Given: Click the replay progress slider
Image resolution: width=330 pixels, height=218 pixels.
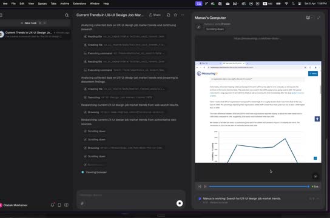Looking at the screenshot, I should (x=259, y=187).
